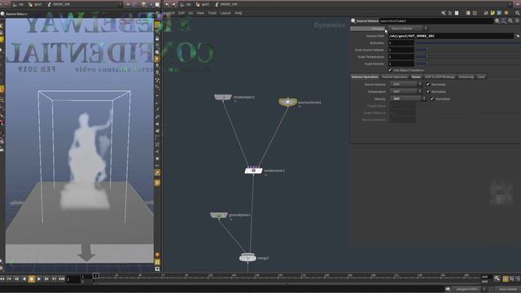Open the Layout menu in network editor
521x293 pixels.
(225, 13)
